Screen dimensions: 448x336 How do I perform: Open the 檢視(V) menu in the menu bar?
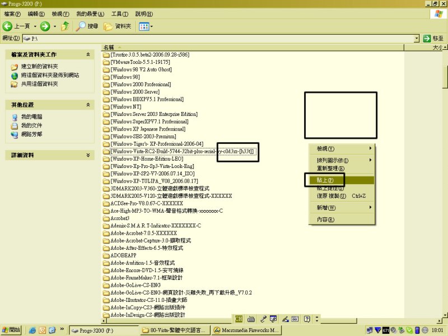pyautogui.click(x=60, y=13)
